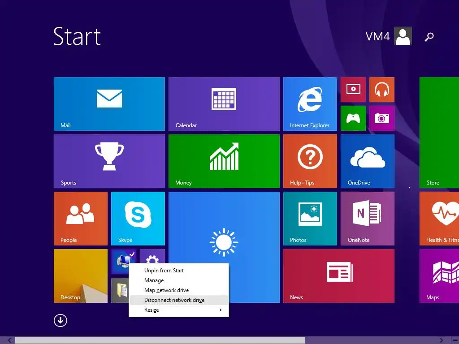Screen dimensions: 459x344
Task: Choose Map network drive
Action: 178,290
